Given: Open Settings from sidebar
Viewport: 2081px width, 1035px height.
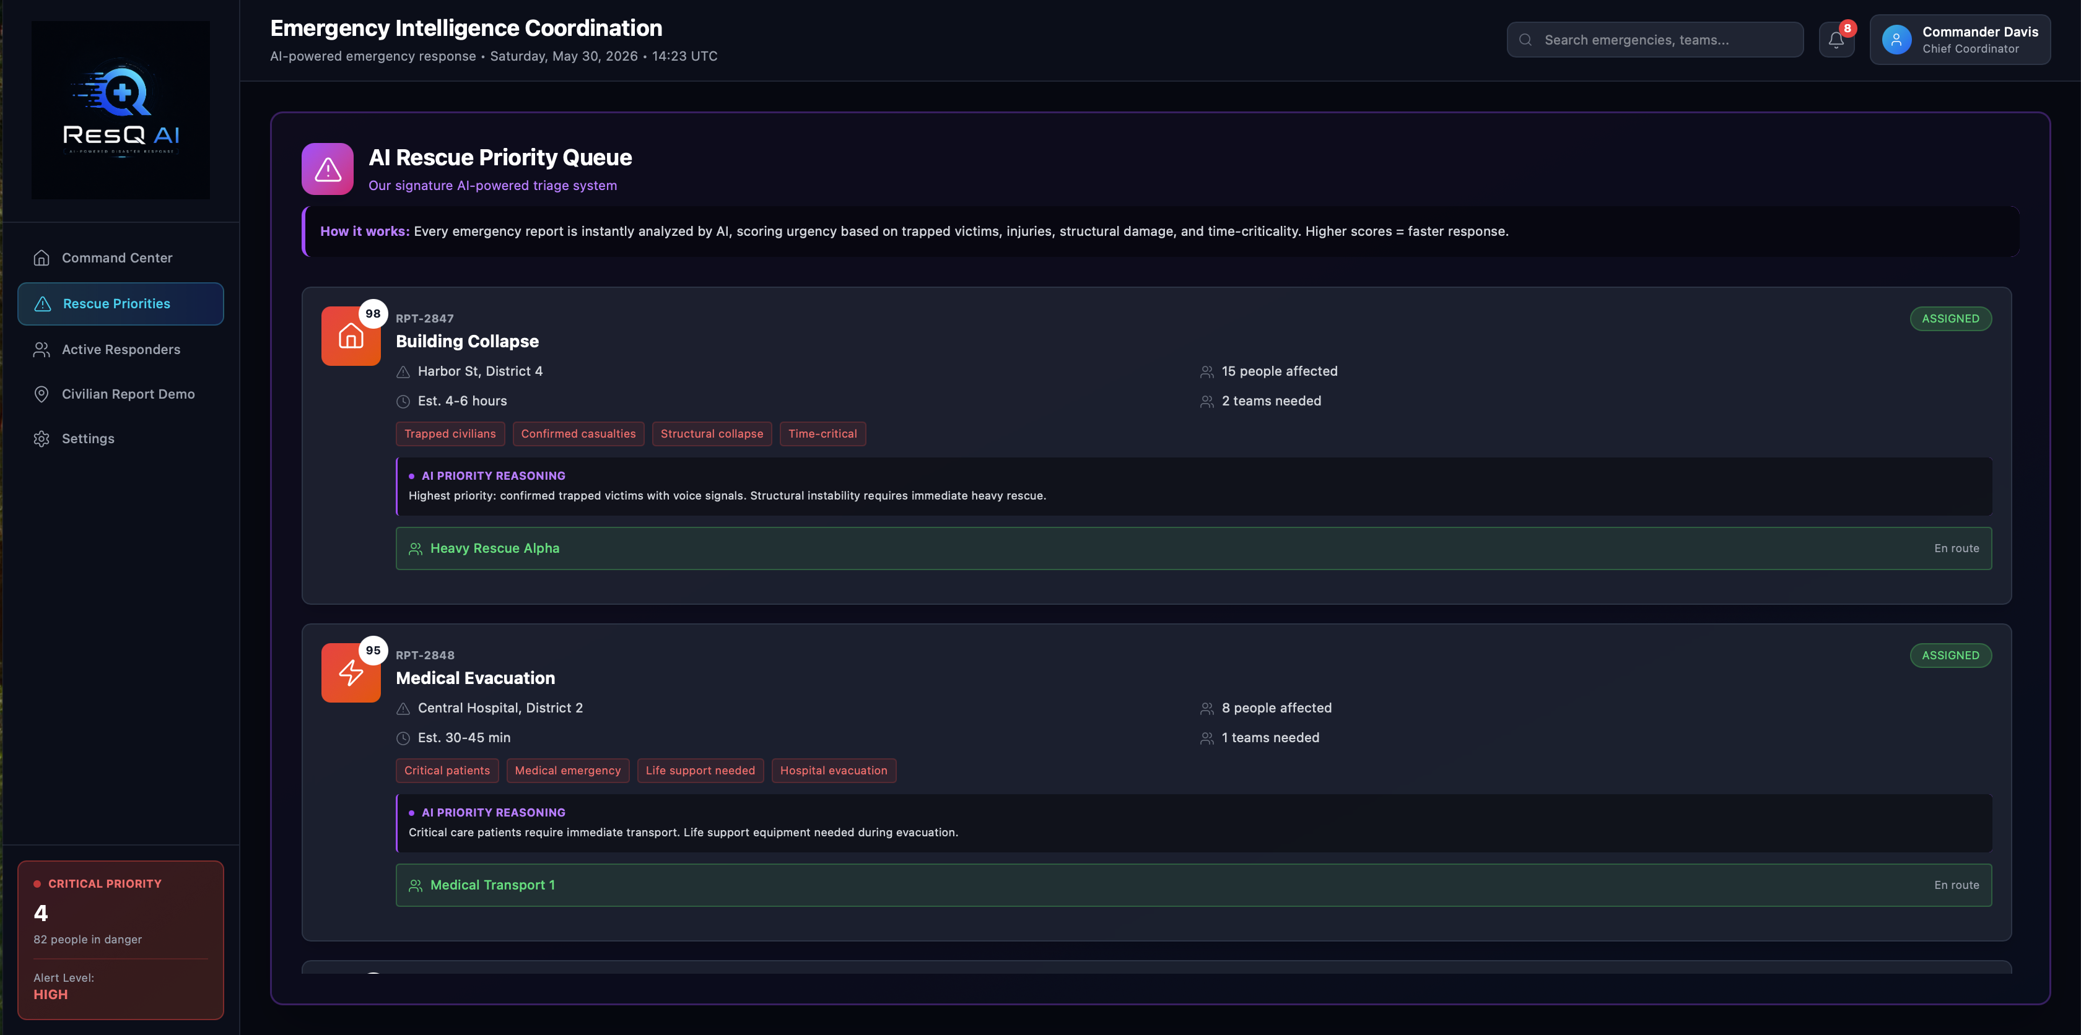Looking at the screenshot, I should coord(120,438).
